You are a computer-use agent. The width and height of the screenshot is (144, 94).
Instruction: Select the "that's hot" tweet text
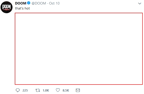pyautogui.click(x=22, y=8)
